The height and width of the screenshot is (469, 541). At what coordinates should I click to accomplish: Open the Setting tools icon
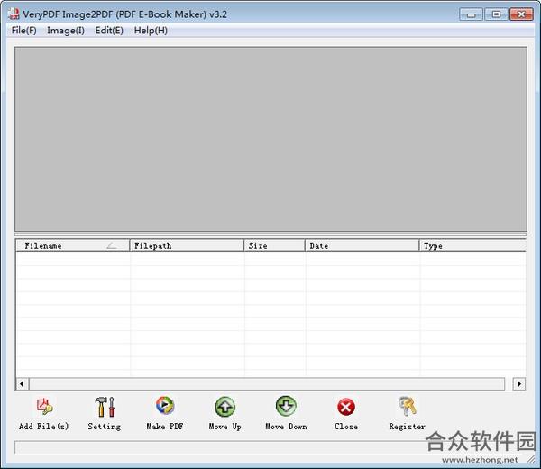coord(105,407)
